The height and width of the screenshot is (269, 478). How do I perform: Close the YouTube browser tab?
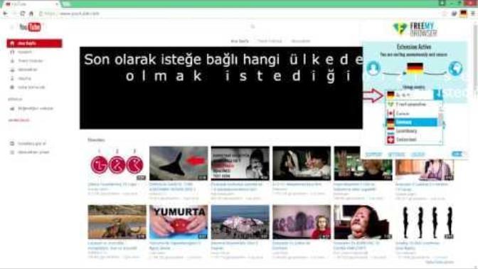(x=57, y=4)
